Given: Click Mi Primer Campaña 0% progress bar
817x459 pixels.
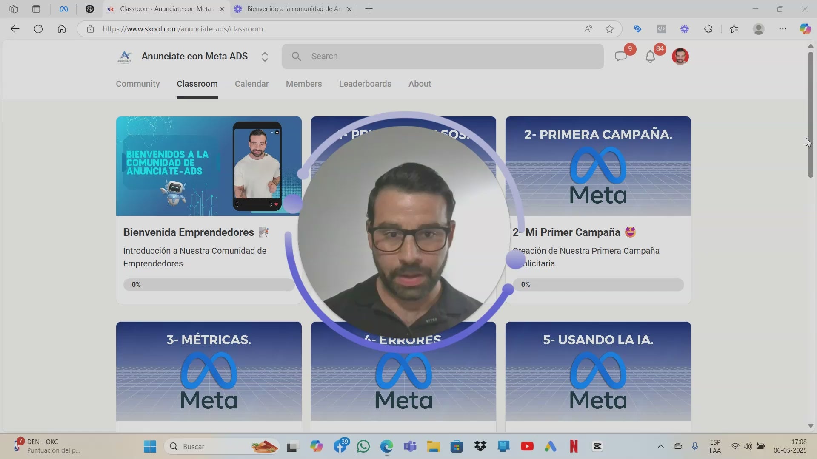Looking at the screenshot, I should click(x=598, y=285).
